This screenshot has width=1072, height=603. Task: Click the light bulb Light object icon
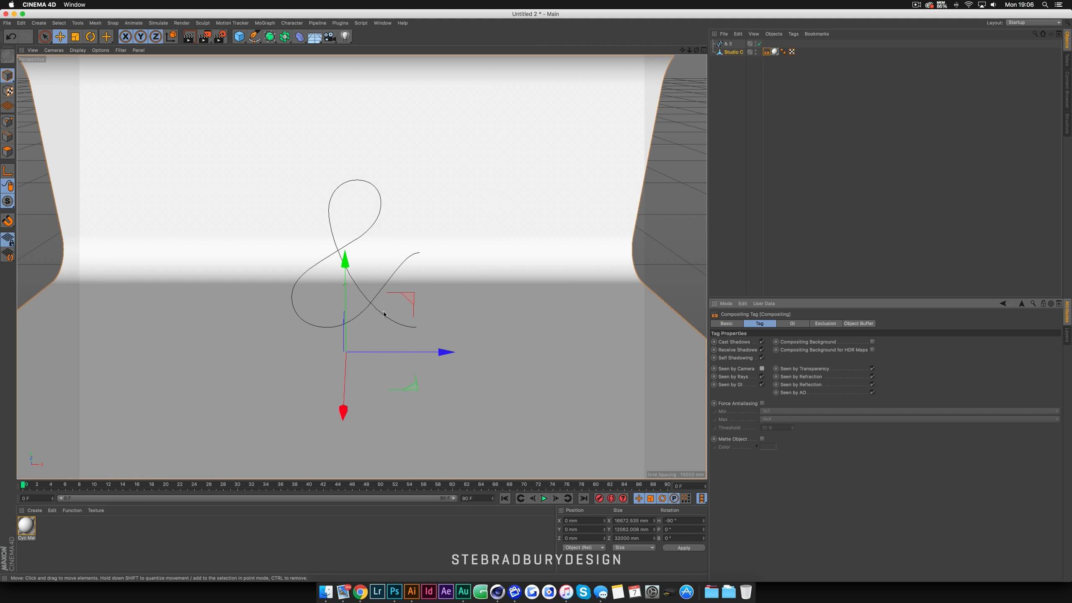tap(345, 37)
